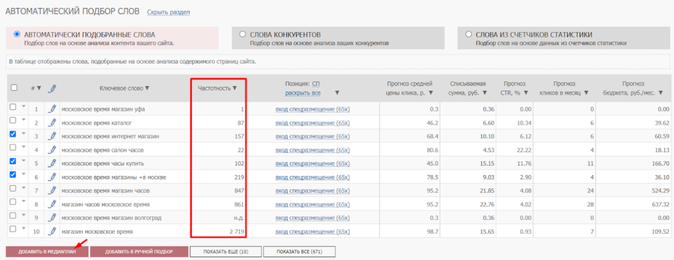Open 'вход спецразмещение (65x)' for 'московское время часы купить'

pyautogui.click(x=313, y=163)
